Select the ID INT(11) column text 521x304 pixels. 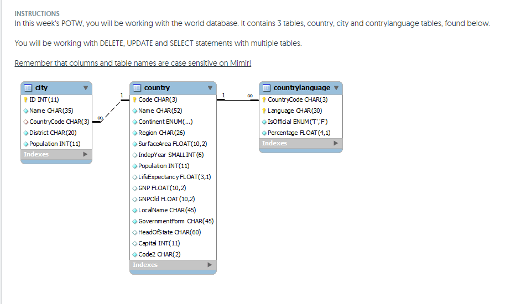coord(44,99)
